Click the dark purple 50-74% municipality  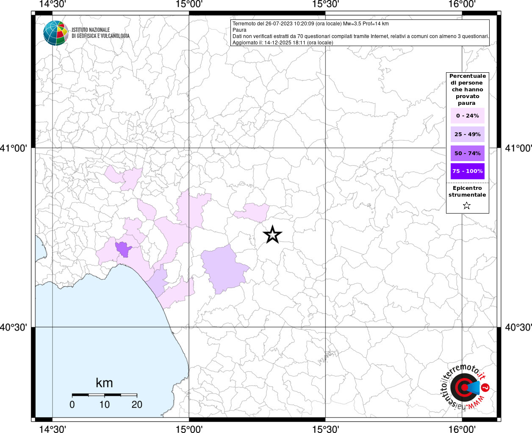click(123, 249)
